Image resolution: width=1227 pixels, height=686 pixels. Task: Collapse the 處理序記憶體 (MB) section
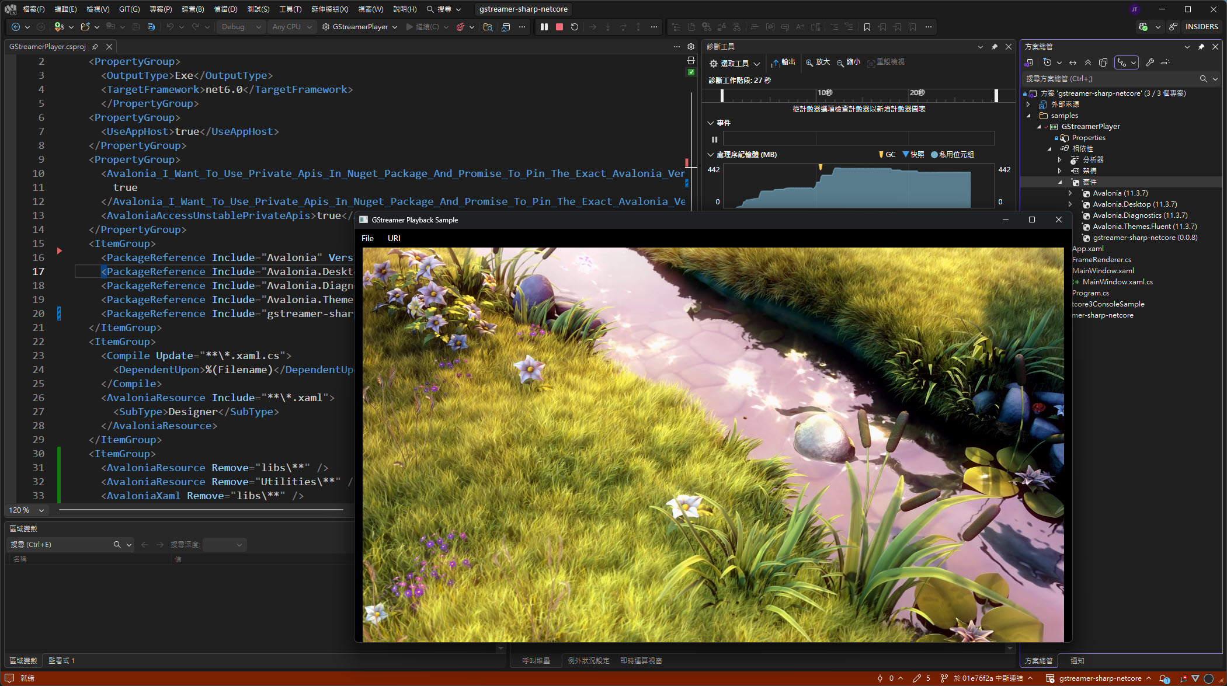710,155
